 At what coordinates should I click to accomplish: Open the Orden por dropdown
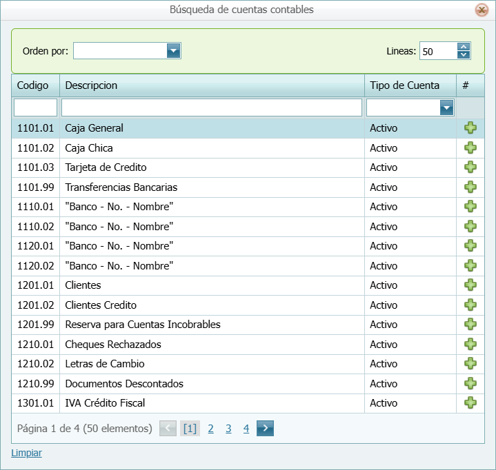click(x=173, y=50)
